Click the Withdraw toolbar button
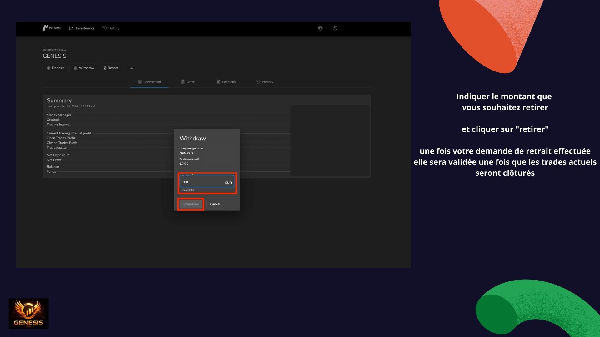The width and height of the screenshot is (600, 337). [84, 68]
